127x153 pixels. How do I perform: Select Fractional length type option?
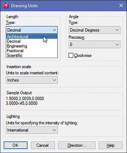point(32,51)
